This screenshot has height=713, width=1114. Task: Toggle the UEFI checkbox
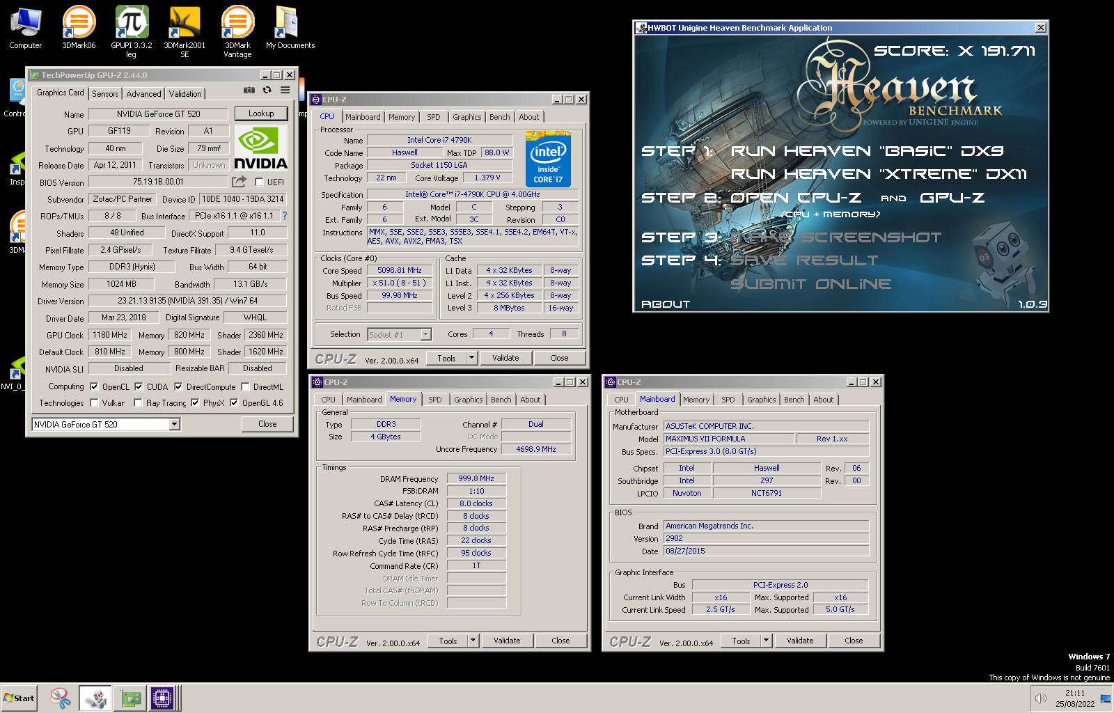pos(259,182)
